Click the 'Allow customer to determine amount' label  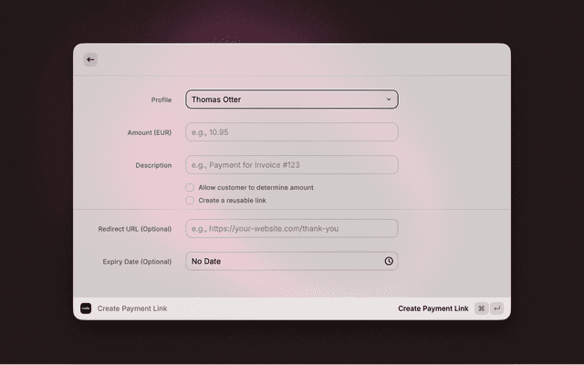(255, 187)
